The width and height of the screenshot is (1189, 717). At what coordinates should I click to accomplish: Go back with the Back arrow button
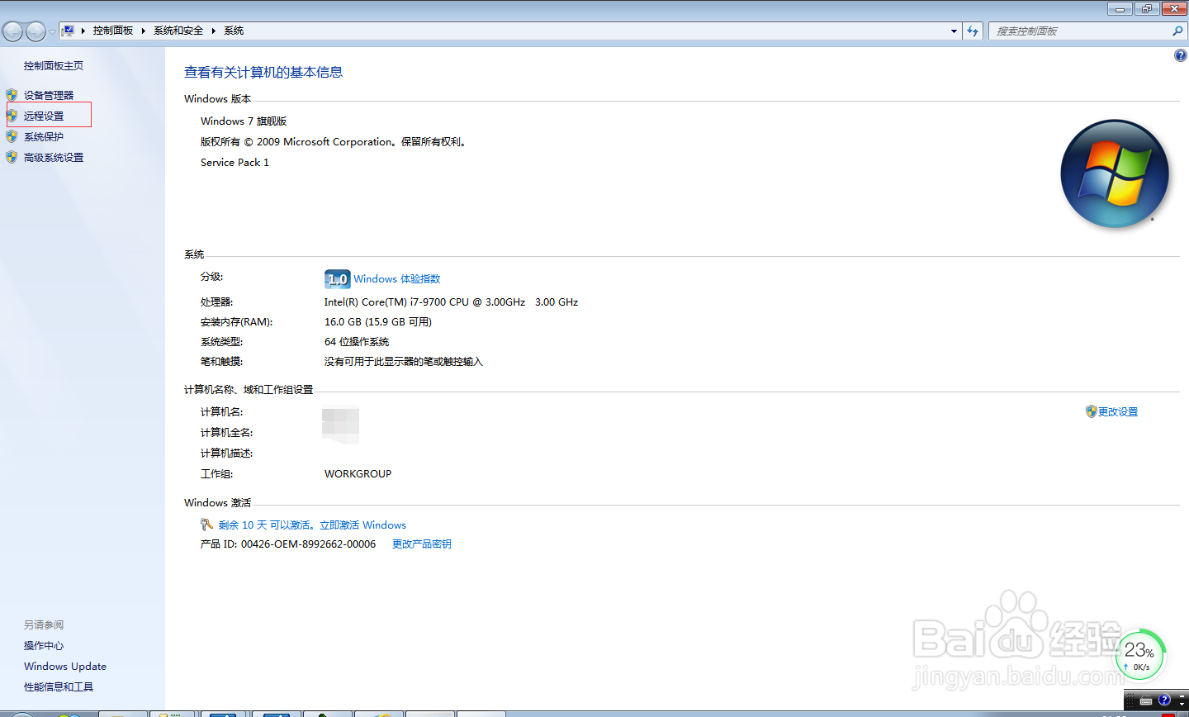(x=12, y=31)
